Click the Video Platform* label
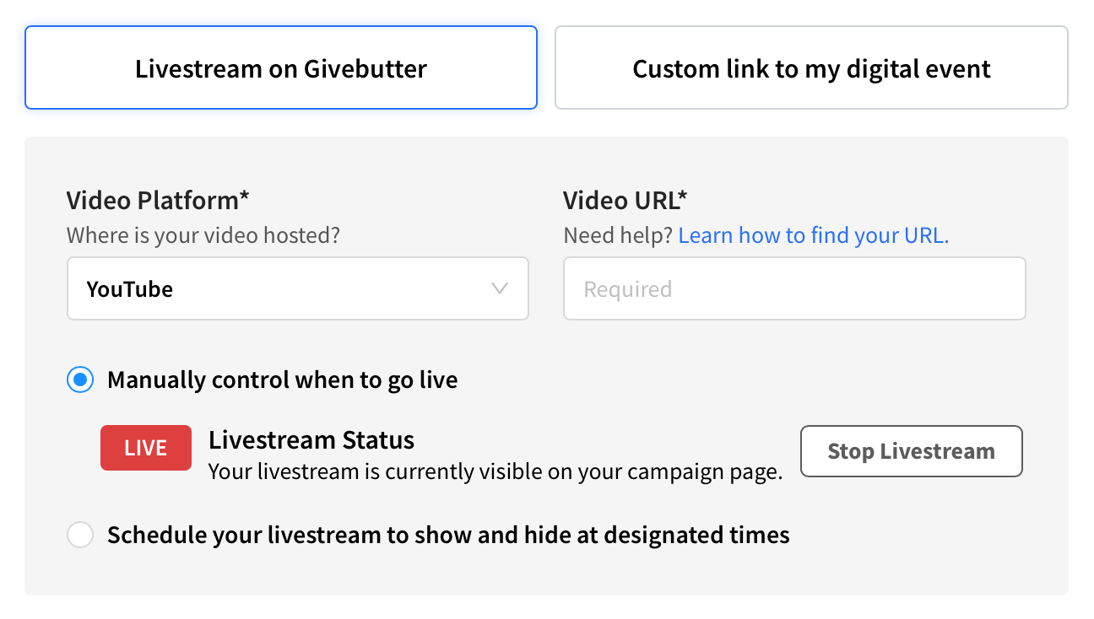The height and width of the screenshot is (619, 1094). [158, 201]
